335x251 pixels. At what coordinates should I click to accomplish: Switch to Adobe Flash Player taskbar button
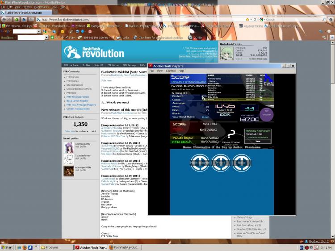91,247
